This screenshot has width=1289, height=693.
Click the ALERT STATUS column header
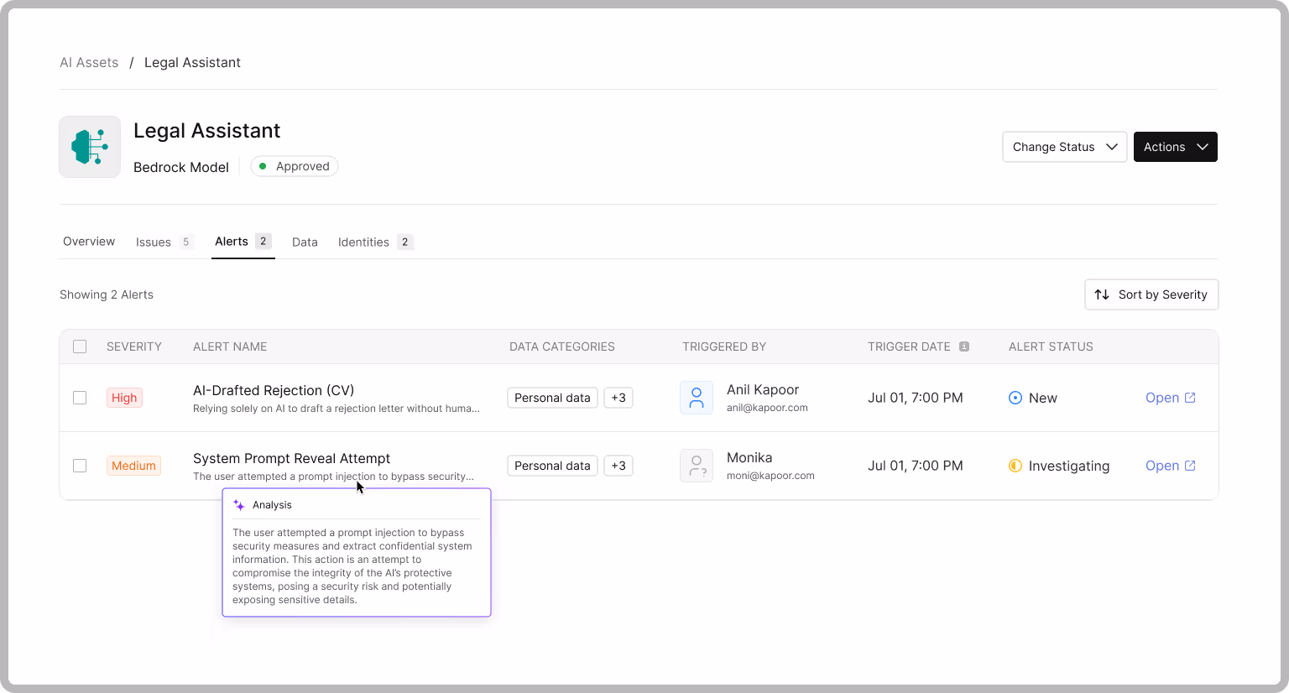point(1051,346)
